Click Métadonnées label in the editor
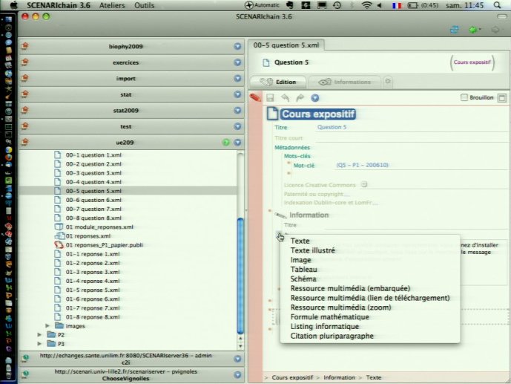This screenshot has height=384, width=511. 292,148
